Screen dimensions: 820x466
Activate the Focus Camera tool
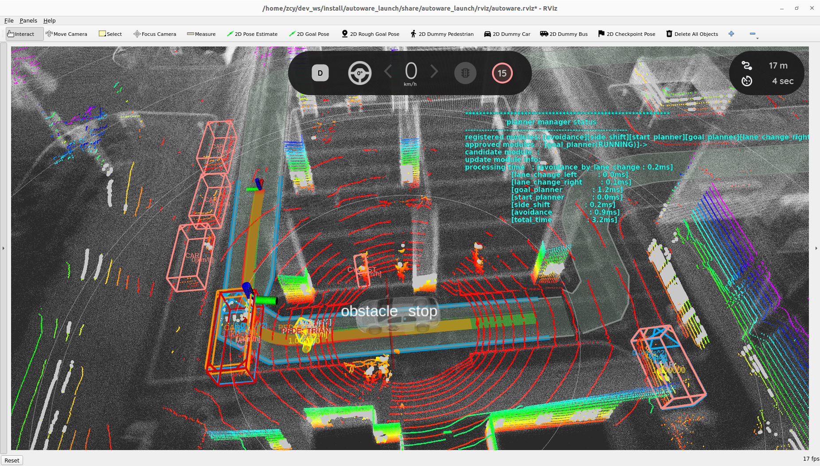[155, 34]
